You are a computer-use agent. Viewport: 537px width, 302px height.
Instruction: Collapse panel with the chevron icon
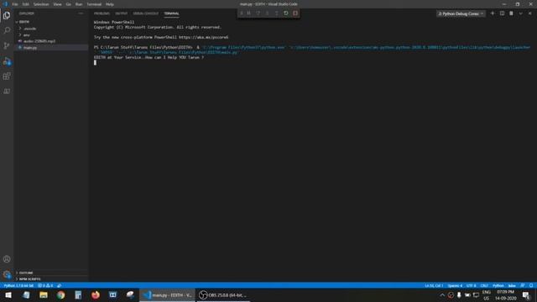click(x=520, y=13)
